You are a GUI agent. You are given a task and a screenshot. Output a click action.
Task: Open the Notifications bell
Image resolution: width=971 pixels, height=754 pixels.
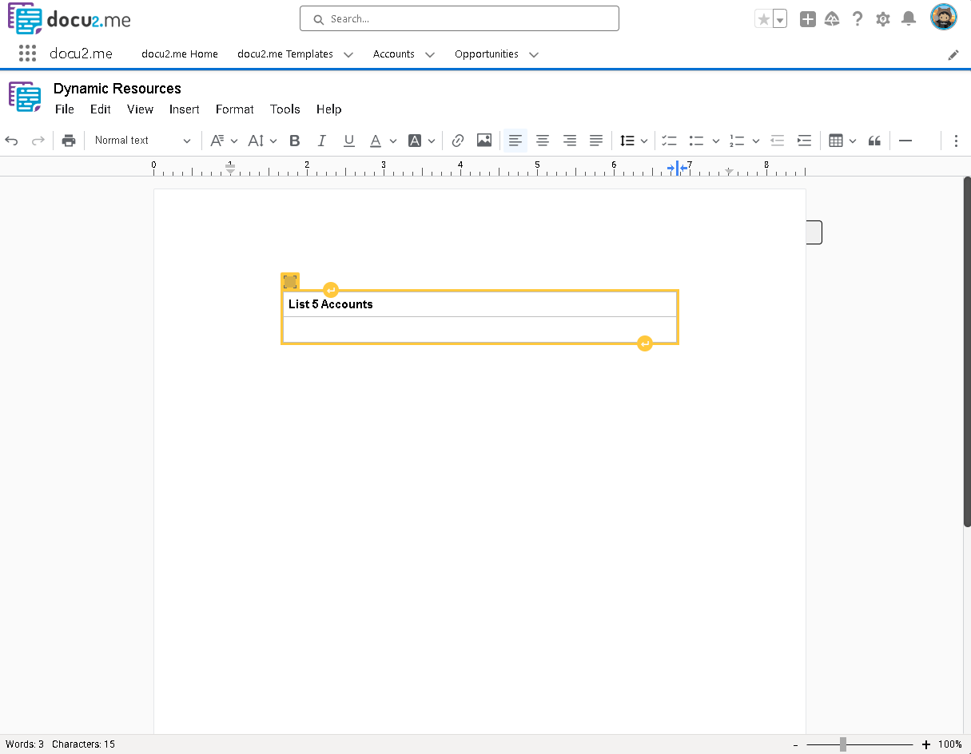coord(909,19)
